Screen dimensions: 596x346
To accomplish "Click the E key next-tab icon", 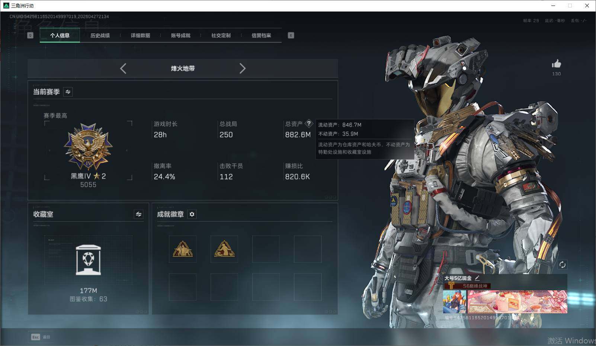I will click(291, 35).
